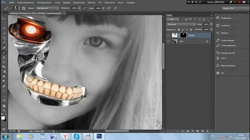This screenshot has width=250, height=140.
Task: Hide the Фон background layer
Action: [x=168, y=41]
